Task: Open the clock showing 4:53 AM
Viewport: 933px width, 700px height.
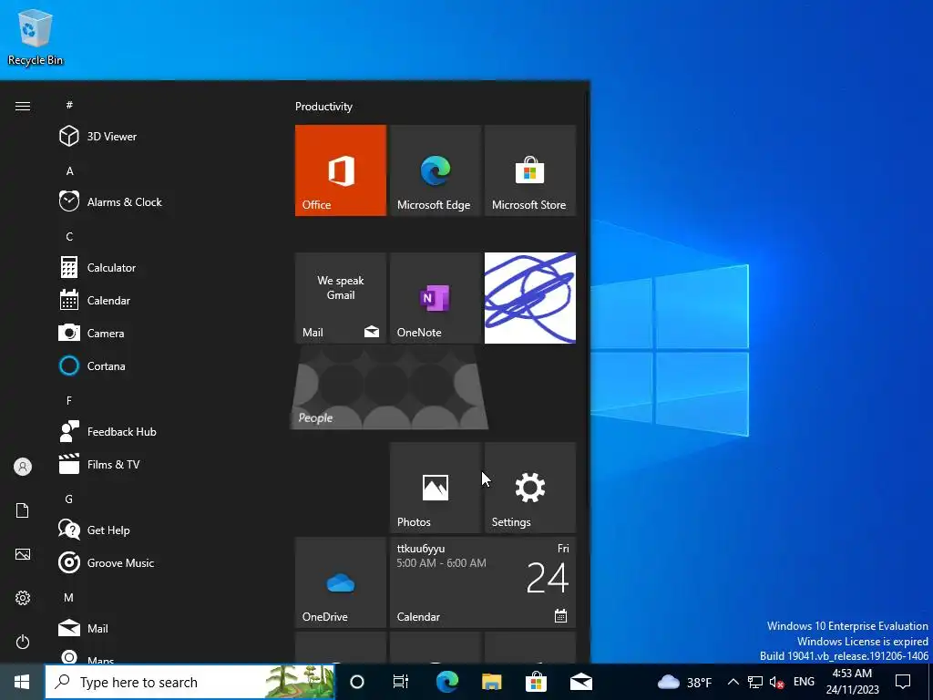Action: tap(852, 682)
